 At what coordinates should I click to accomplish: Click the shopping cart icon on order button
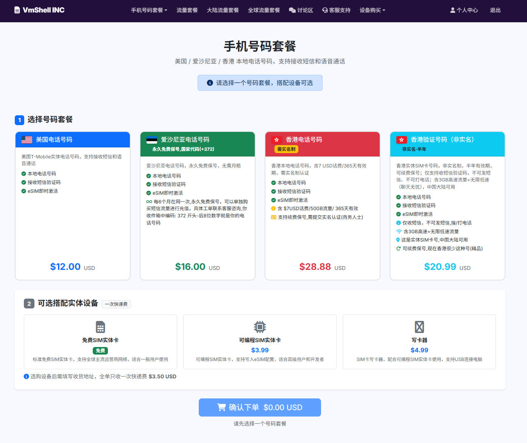point(221,407)
